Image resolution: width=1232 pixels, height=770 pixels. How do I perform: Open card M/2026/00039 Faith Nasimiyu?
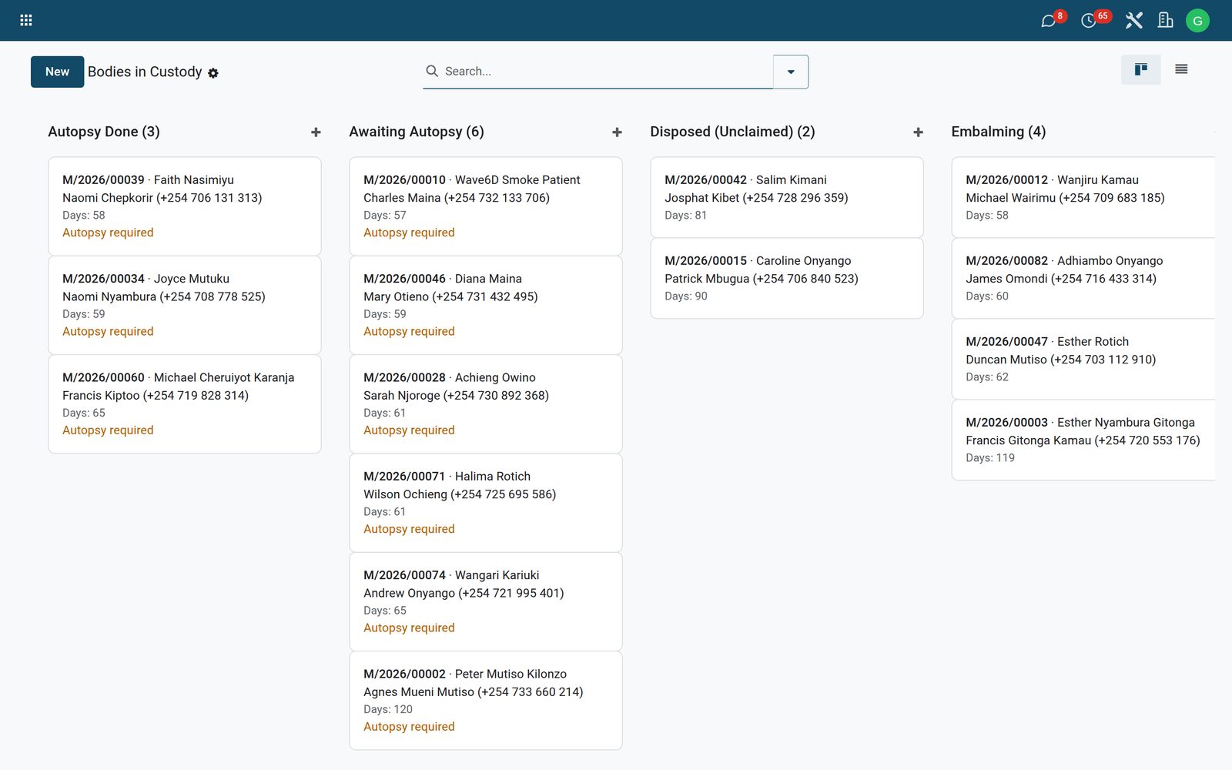[185, 206]
